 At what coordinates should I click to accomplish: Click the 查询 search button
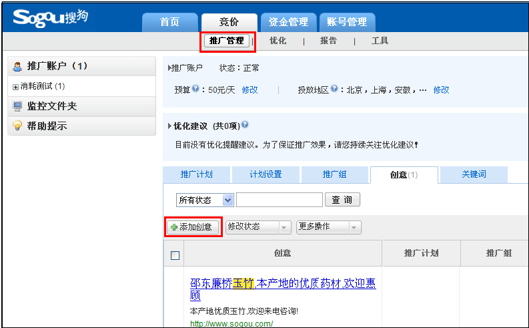[x=342, y=200]
